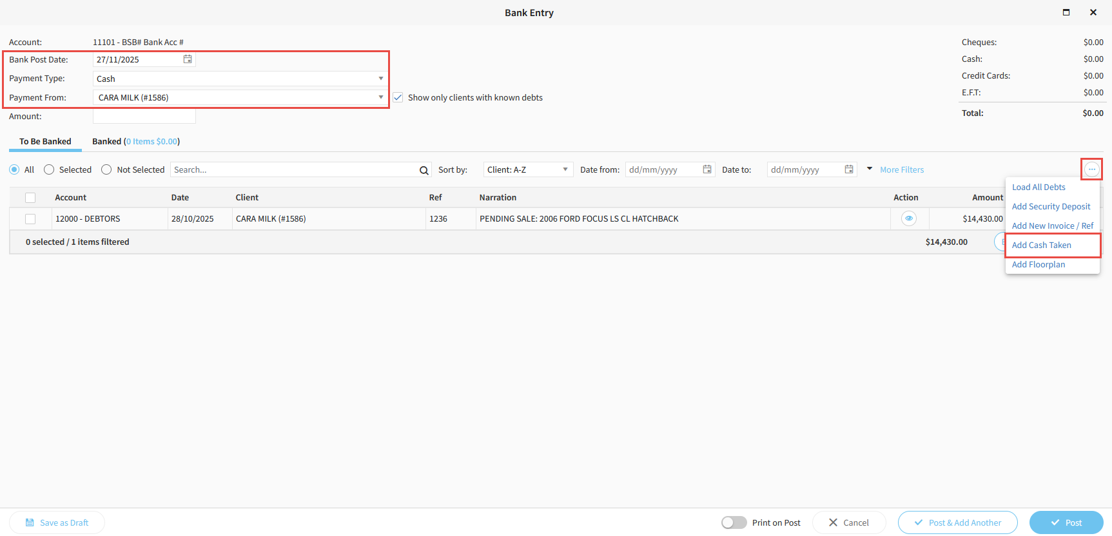Click the PENDING SALE narration cell
The width and height of the screenshot is (1112, 536).
683,219
